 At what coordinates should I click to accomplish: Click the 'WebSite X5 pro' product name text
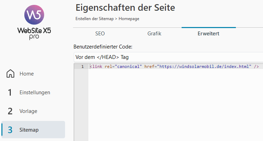34,33
